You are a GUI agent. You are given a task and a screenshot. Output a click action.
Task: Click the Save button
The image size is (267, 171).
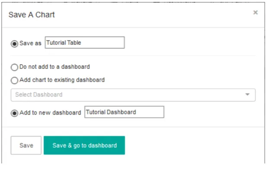coord(26,145)
